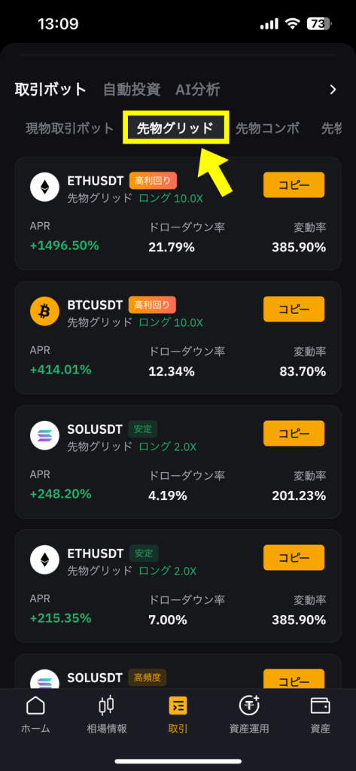
Task: Tap the 高利回り badge on BTCUSDT card
Action: tap(152, 305)
